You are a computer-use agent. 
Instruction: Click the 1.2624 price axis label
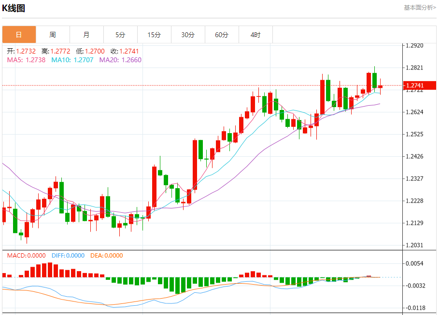click(414, 112)
